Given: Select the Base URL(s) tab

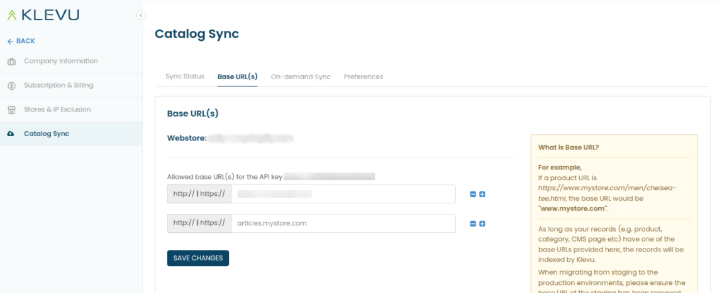Looking at the screenshot, I should 237,77.
